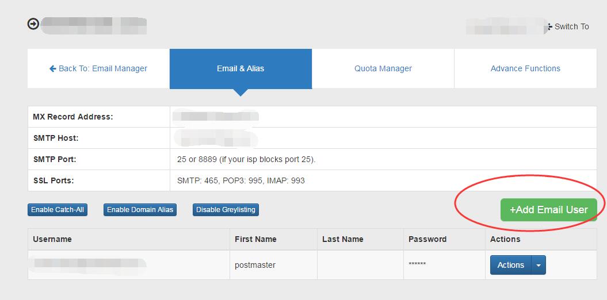
Task: Click the blue Actions button for postmaster
Action: tap(510, 265)
